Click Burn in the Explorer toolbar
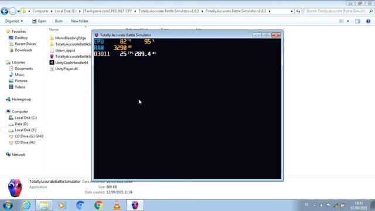 [x=59, y=21]
